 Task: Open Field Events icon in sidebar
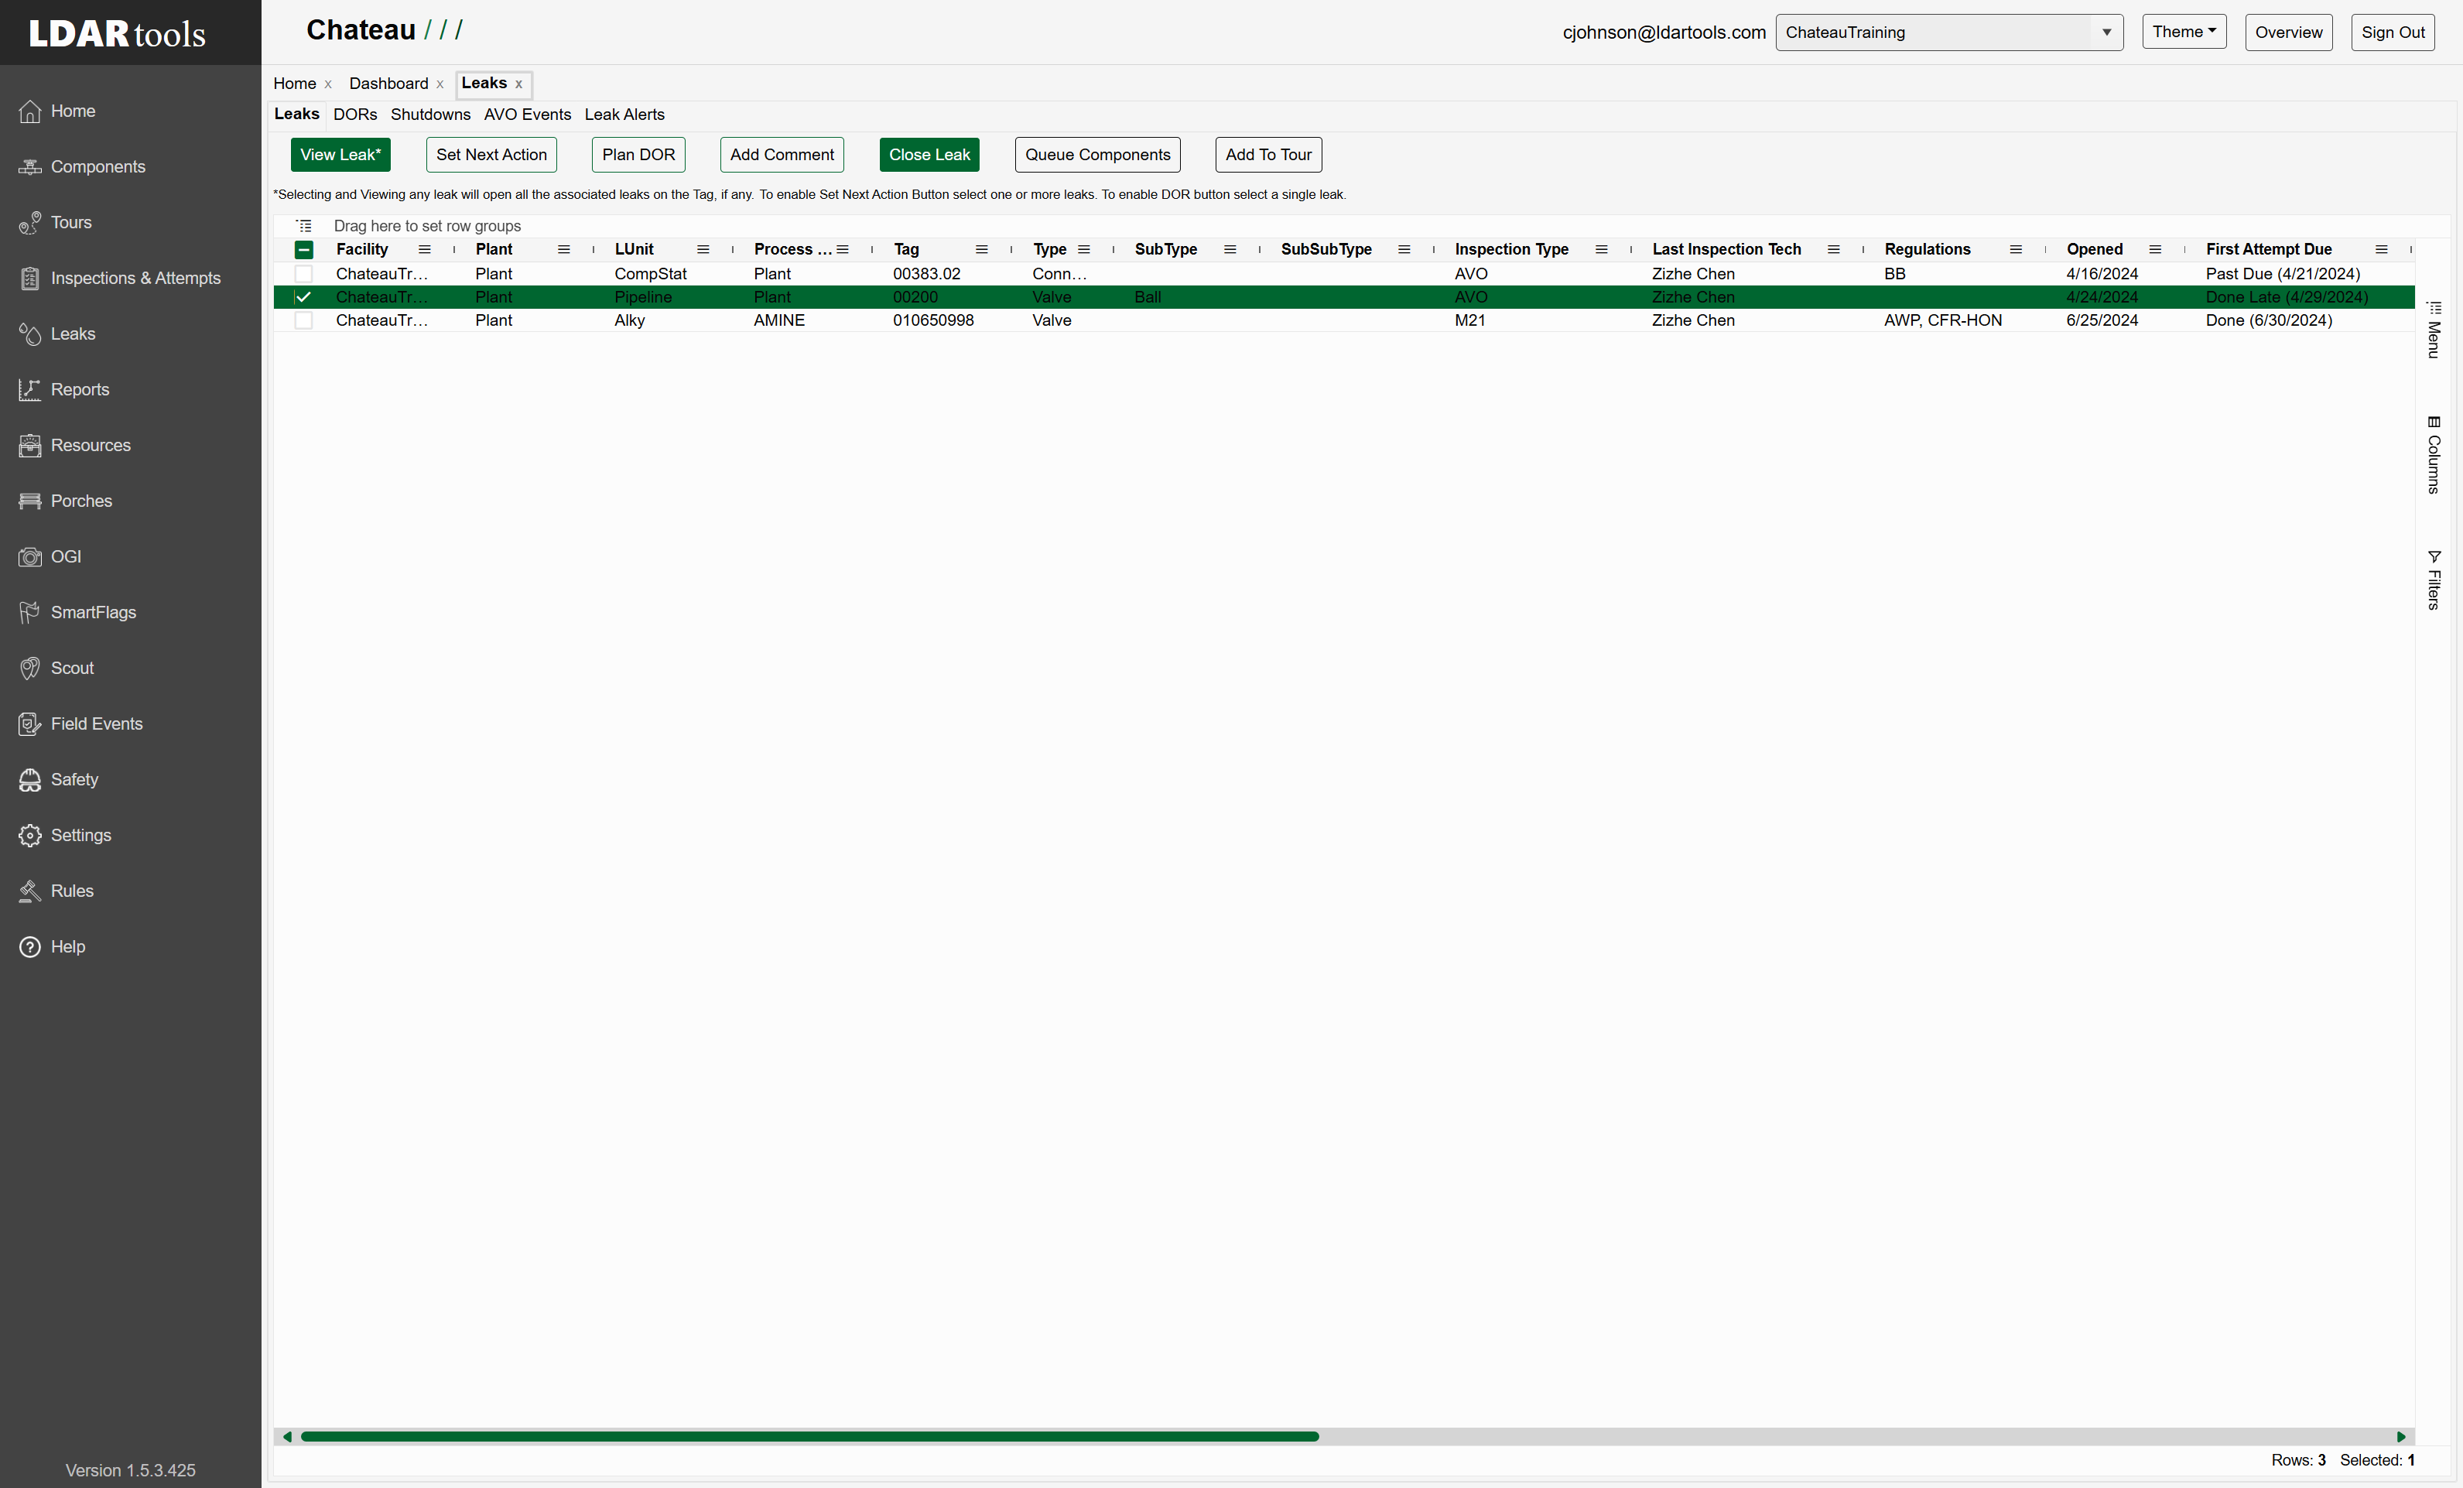(30, 724)
